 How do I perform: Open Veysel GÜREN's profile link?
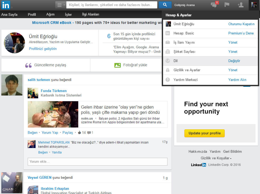tap(40, 177)
